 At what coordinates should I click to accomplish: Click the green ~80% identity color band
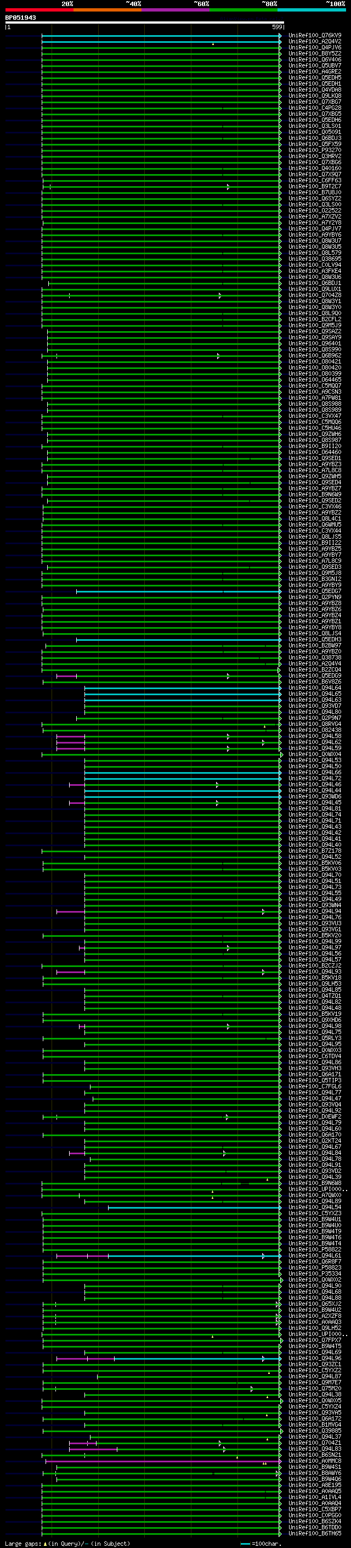[x=244, y=10]
